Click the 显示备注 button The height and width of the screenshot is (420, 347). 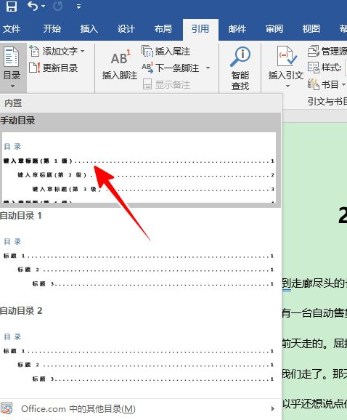[x=166, y=84]
